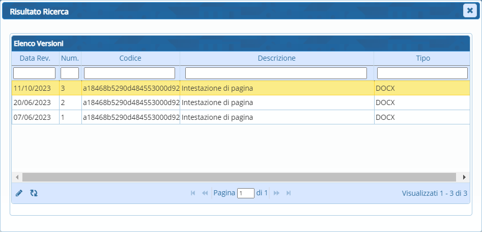
Task: Sort by Codice column header
Action: coord(130,58)
